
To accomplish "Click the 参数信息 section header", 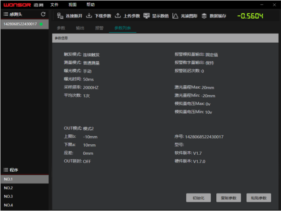I will coord(165,38).
